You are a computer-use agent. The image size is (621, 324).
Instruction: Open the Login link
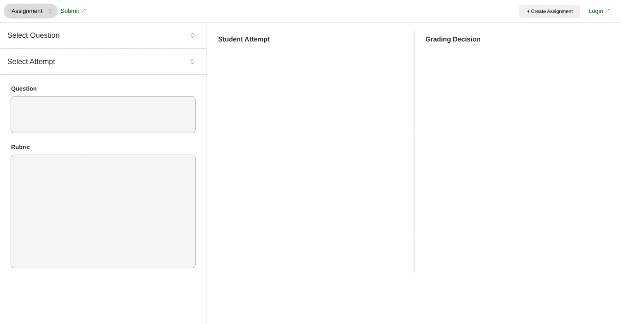pyautogui.click(x=599, y=11)
